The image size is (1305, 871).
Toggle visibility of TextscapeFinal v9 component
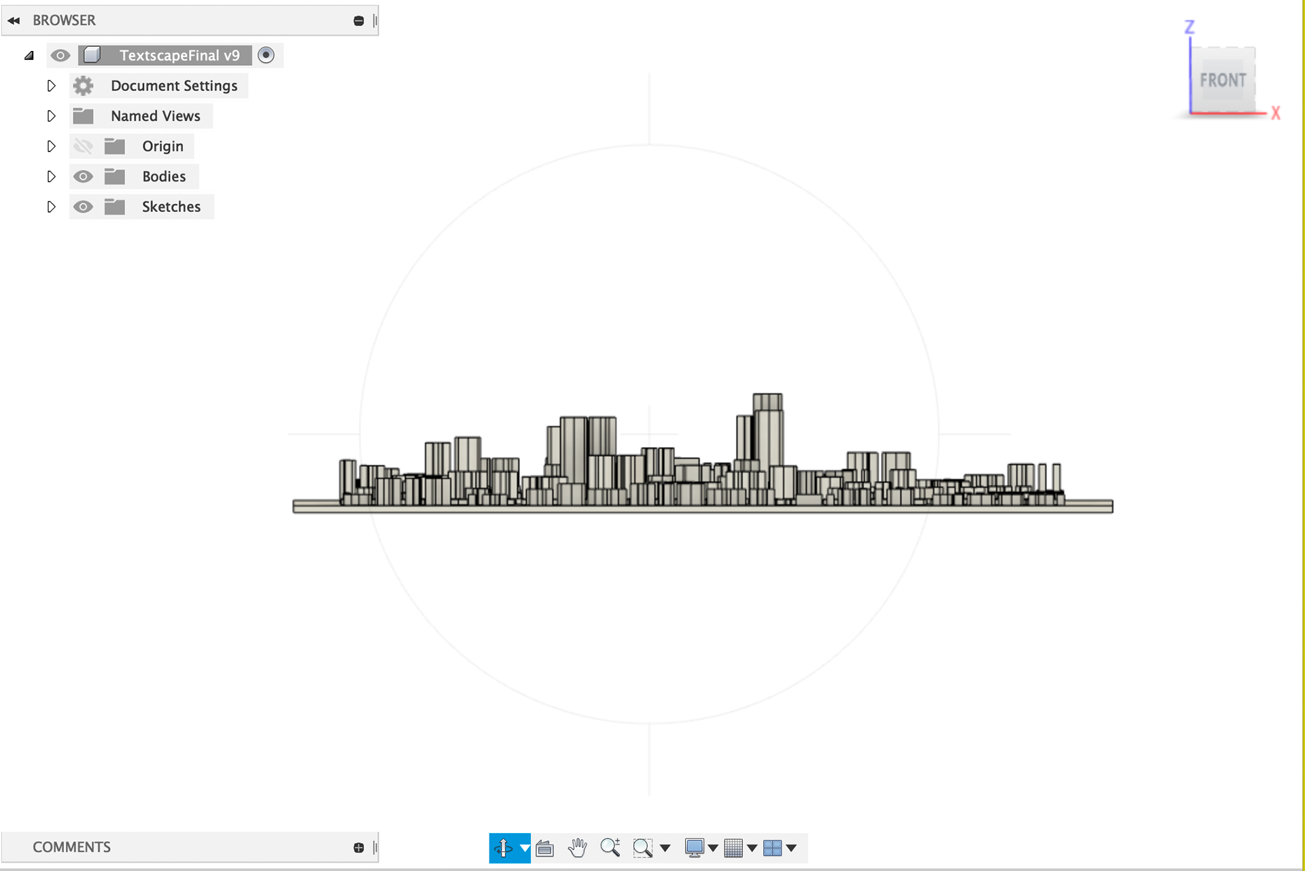point(60,56)
